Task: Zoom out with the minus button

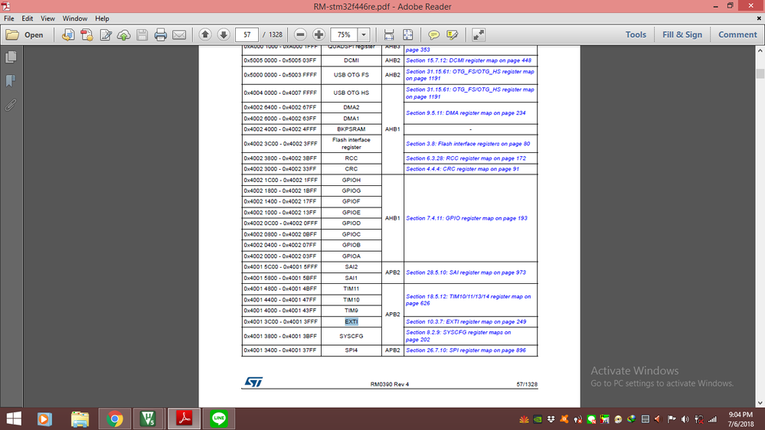Action: (x=300, y=34)
